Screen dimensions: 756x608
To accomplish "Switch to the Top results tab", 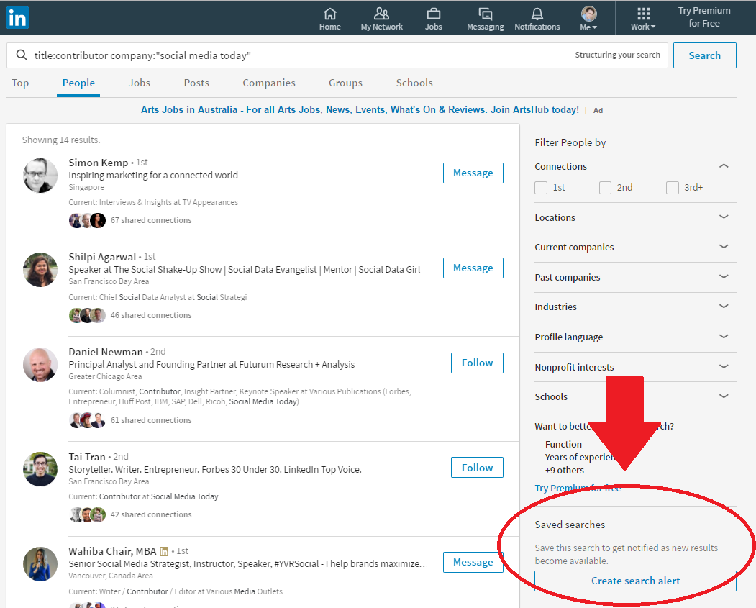I will coord(20,83).
